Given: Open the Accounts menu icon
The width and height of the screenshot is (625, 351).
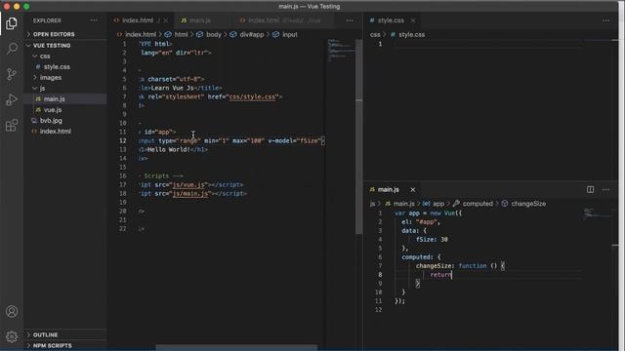Looking at the screenshot, I should tap(12, 311).
